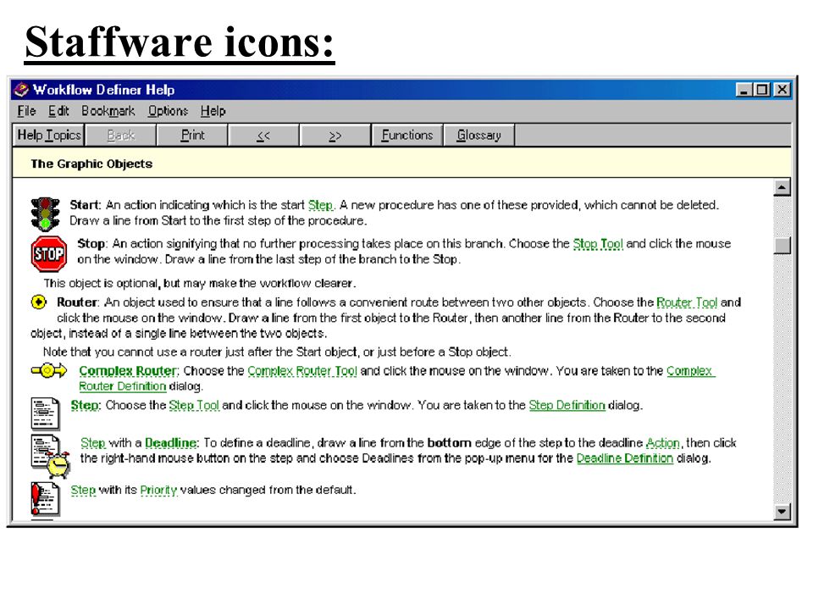Follow the Stop Tool link
813x610 pixels.
click(x=597, y=243)
